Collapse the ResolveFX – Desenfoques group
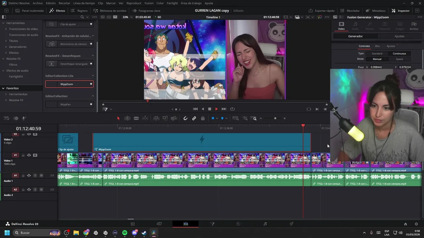424x238 pixels. coord(93,56)
